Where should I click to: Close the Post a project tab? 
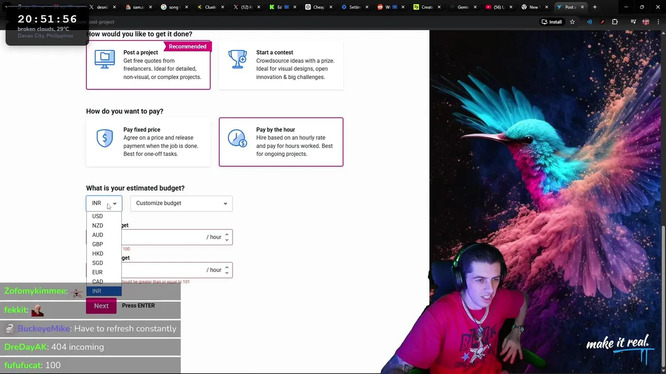pyautogui.click(x=582, y=7)
